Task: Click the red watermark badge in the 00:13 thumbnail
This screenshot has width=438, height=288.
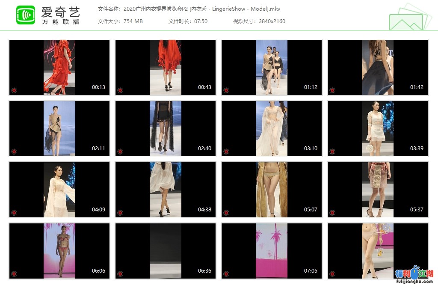Action: 14,90
